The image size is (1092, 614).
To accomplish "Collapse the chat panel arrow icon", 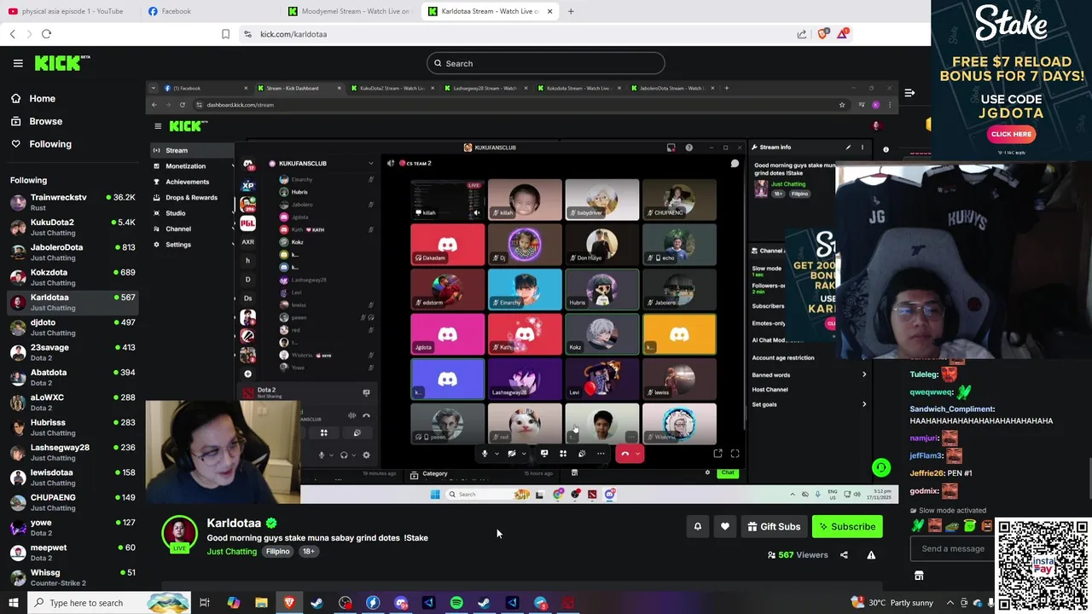I will [909, 93].
